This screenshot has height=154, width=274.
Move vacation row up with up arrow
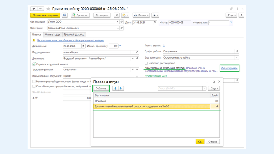[115, 88]
